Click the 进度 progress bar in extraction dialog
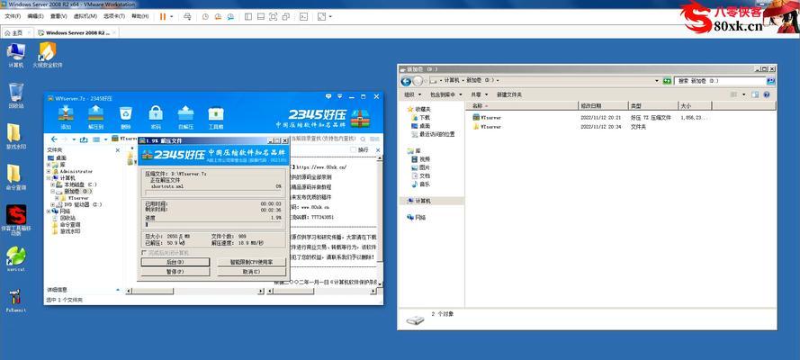 click(x=212, y=224)
